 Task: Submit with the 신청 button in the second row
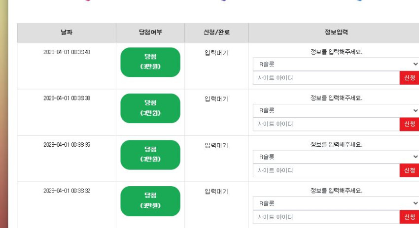click(x=409, y=124)
